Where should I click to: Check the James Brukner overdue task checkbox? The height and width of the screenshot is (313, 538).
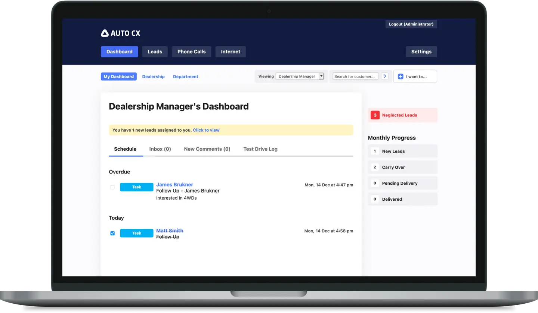pos(112,187)
